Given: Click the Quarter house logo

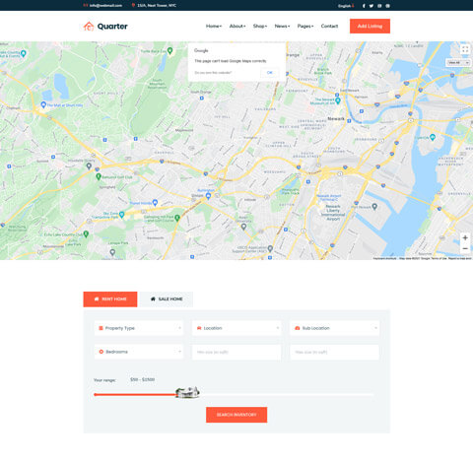Looking at the screenshot, I should [105, 27].
